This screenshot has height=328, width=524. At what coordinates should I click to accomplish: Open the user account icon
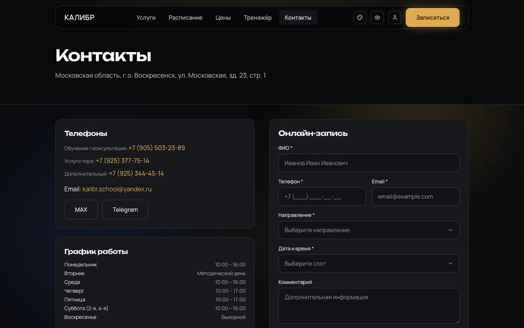tap(395, 17)
